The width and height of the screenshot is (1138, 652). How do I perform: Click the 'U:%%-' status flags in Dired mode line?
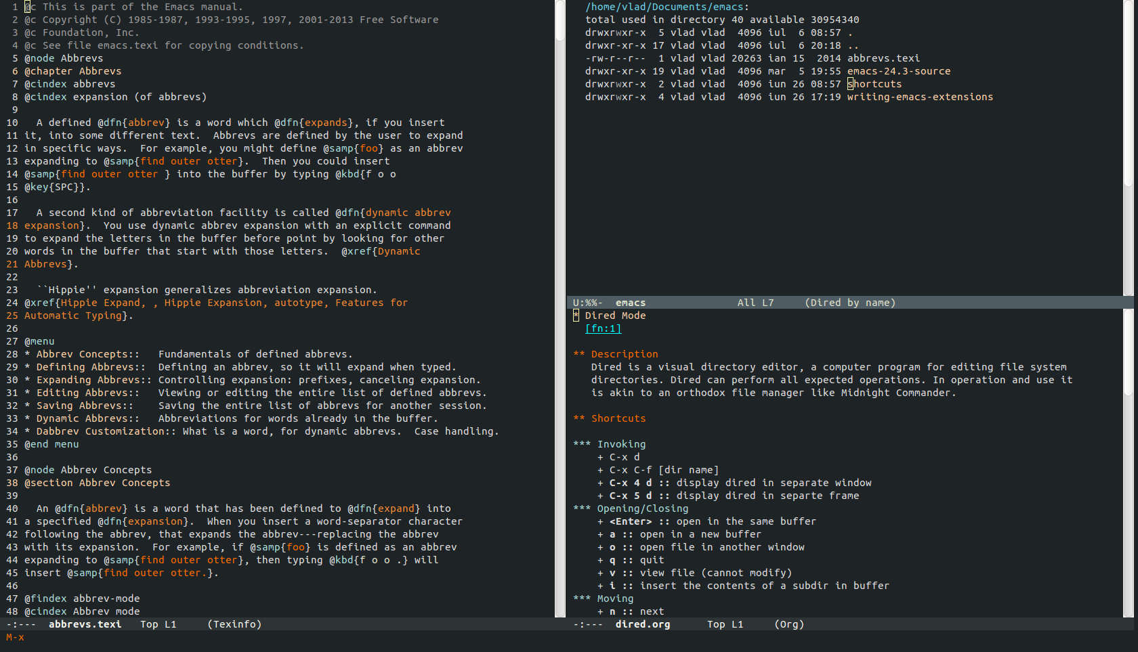click(x=588, y=303)
